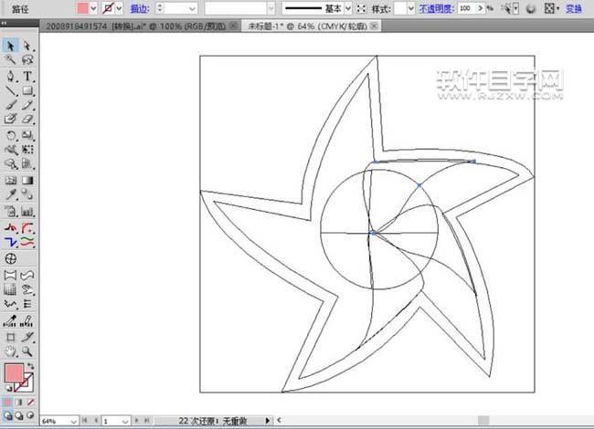Select the Type tool
The image size is (594, 429).
coord(27,76)
